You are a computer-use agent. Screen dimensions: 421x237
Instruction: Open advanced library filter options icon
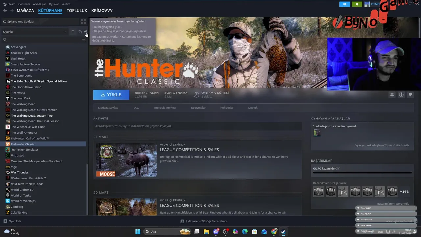point(84,40)
